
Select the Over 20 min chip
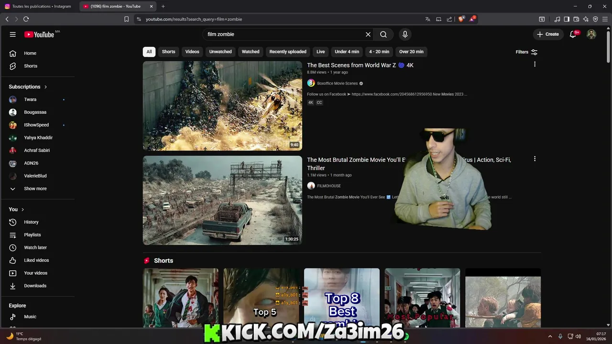[411, 52]
